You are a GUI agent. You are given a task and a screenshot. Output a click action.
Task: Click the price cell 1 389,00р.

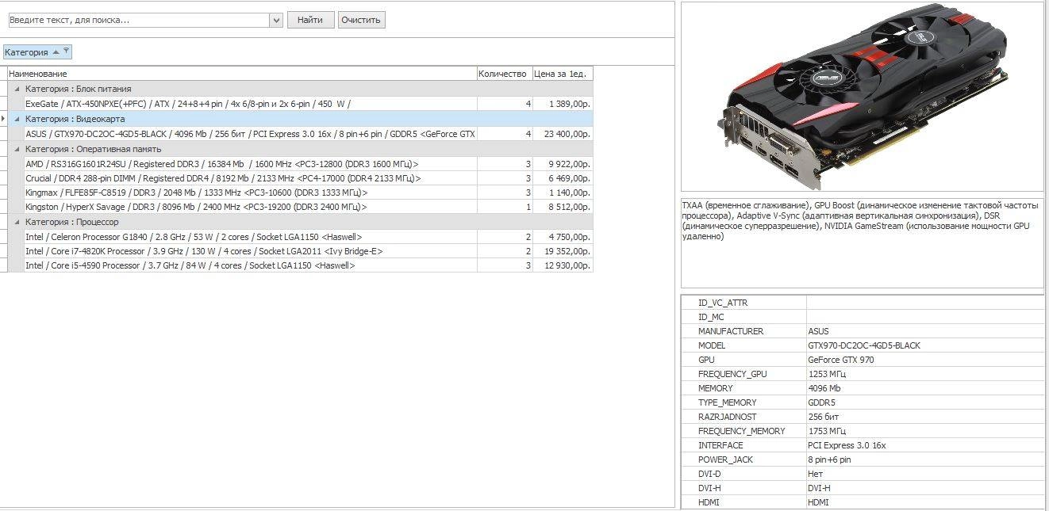(x=563, y=104)
